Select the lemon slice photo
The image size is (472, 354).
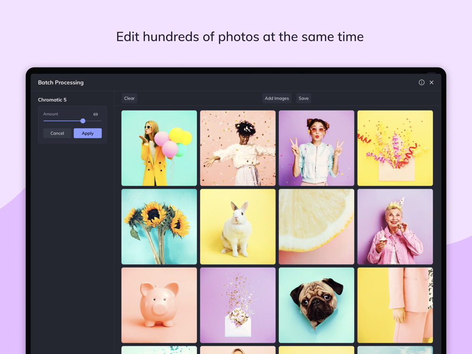316,227
